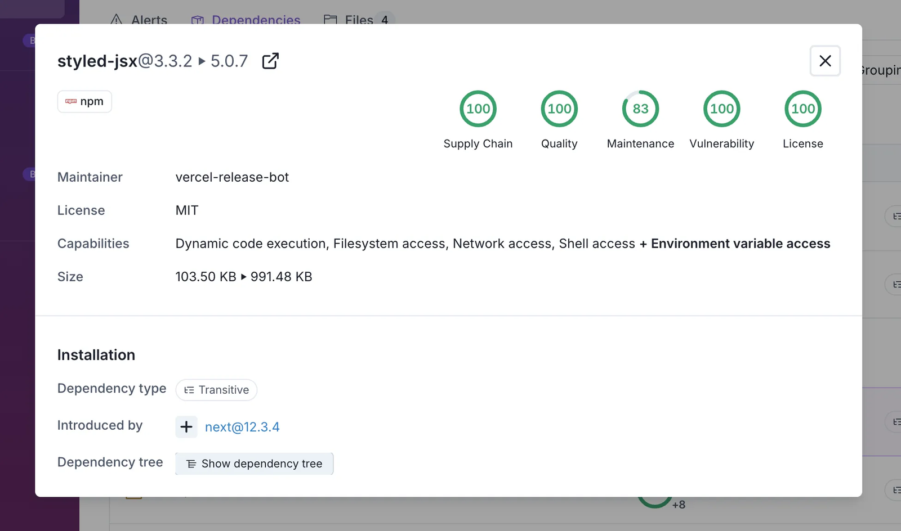Show the dependency tree
The width and height of the screenshot is (901, 531).
254,463
